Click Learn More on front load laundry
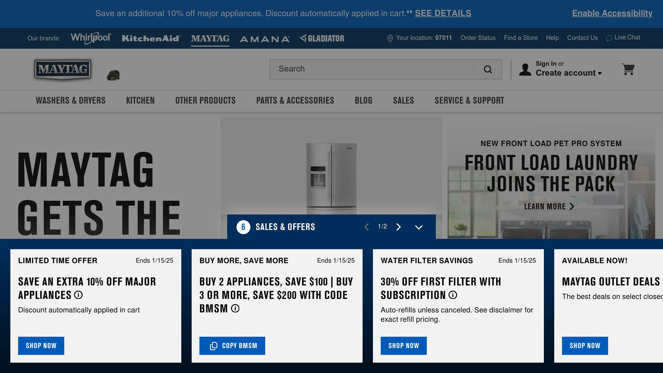Image resolution: width=663 pixels, height=373 pixels. pyautogui.click(x=549, y=206)
